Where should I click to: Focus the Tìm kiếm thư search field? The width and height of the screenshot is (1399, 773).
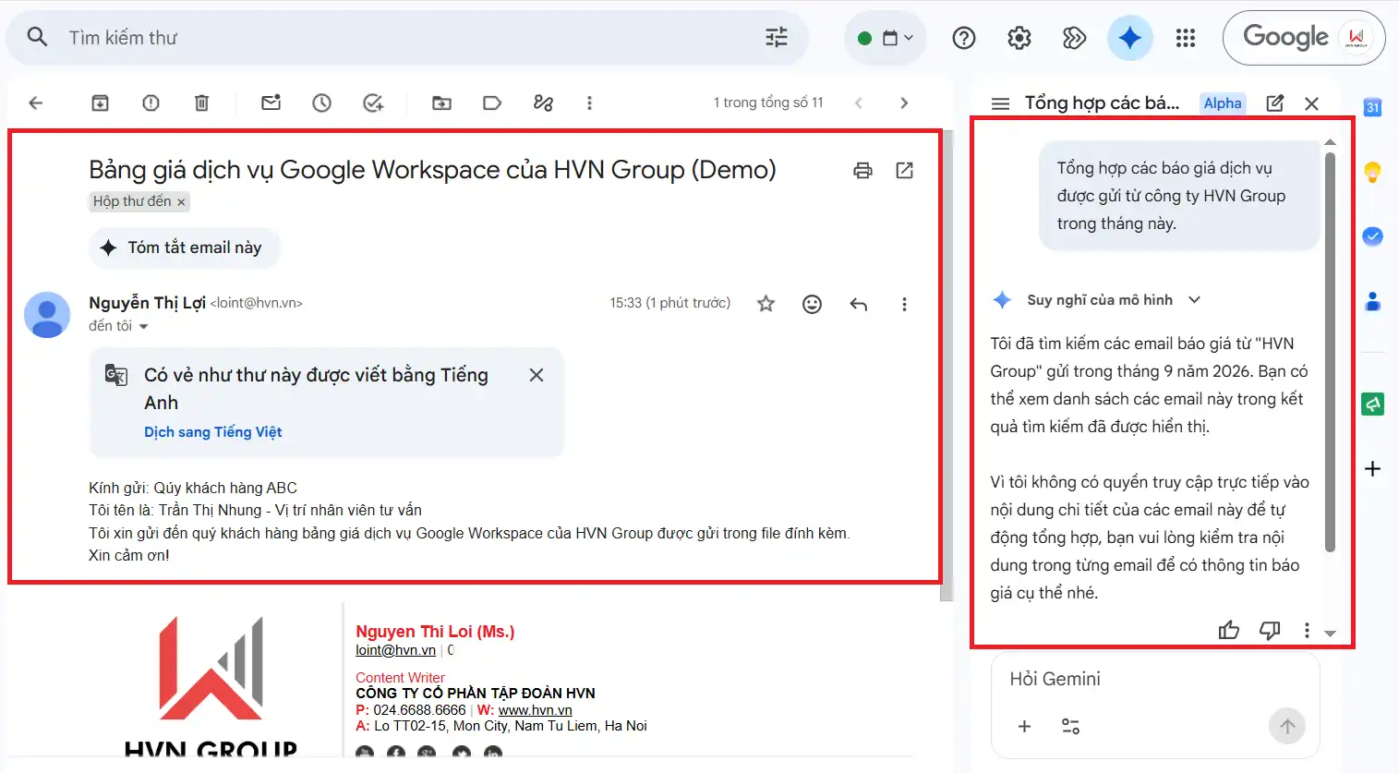406,38
